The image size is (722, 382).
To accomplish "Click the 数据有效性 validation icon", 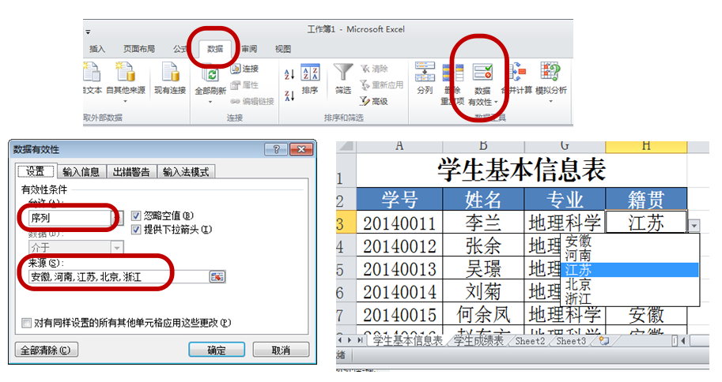I will pyautogui.click(x=482, y=73).
